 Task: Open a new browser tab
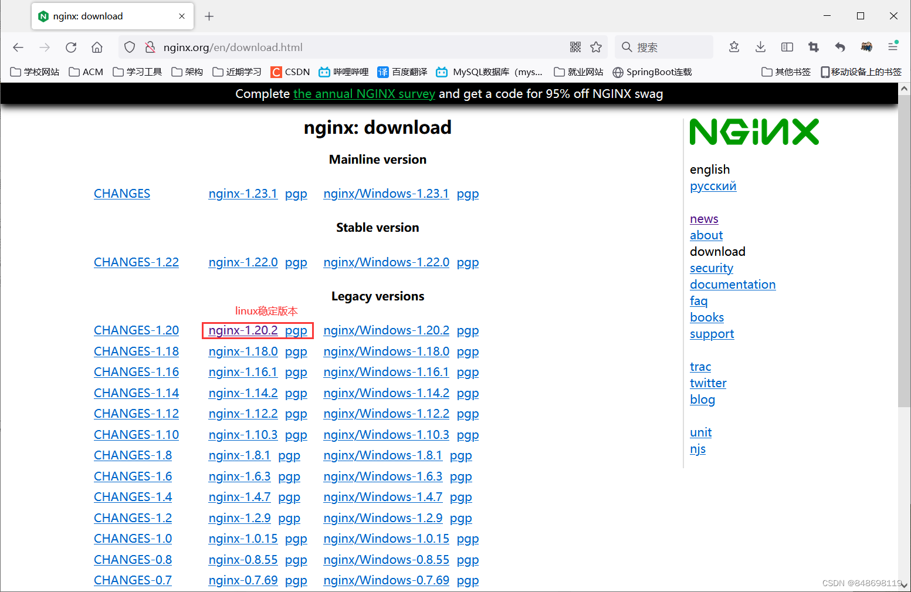click(x=209, y=16)
